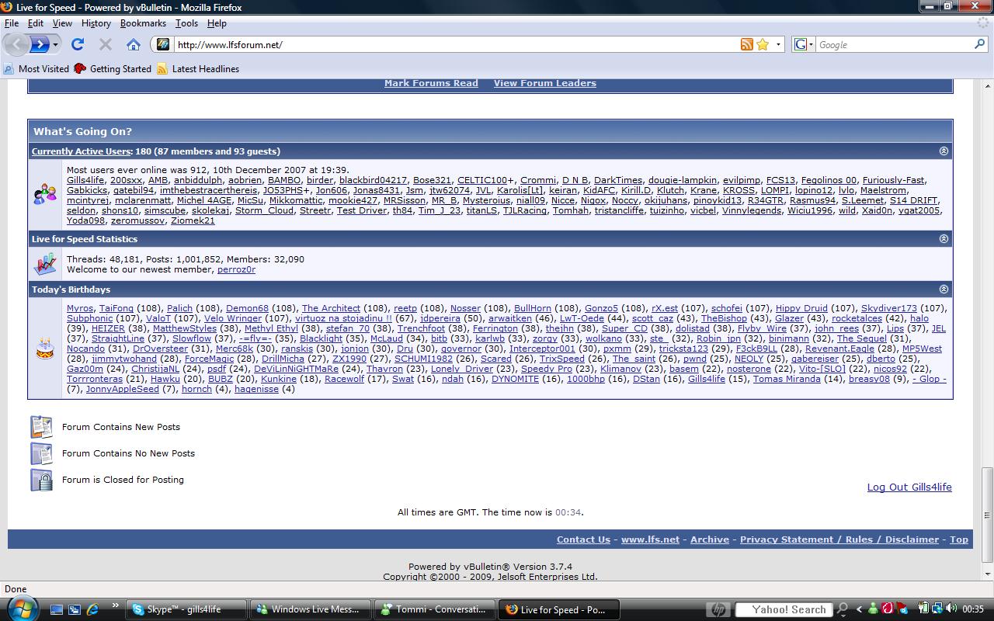The height and width of the screenshot is (621, 994).
Task: Jump to Top via footer link
Action: pos(959,539)
